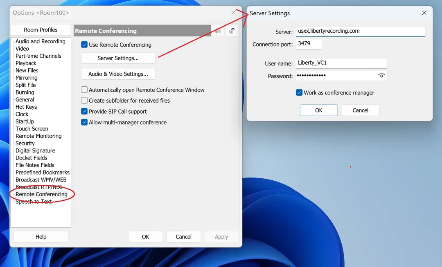Reveal the password with the eye icon
The width and height of the screenshot is (442, 267).
pyautogui.click(x=381, y=76)
